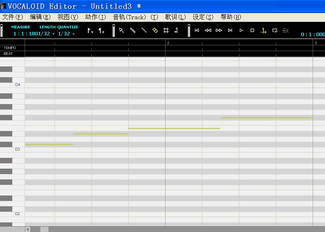Click the C2 piano key
325x232 pixels.
click(12, 214)
